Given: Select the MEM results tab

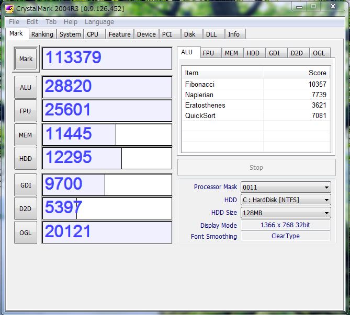Looking at the screenshot, I should tap(231, 53).
